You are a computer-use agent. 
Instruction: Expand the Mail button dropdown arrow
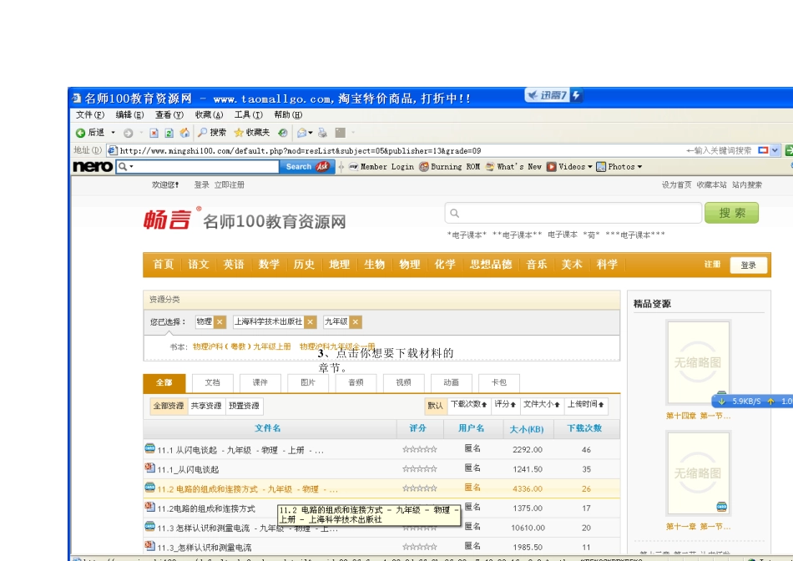[310, 133]
